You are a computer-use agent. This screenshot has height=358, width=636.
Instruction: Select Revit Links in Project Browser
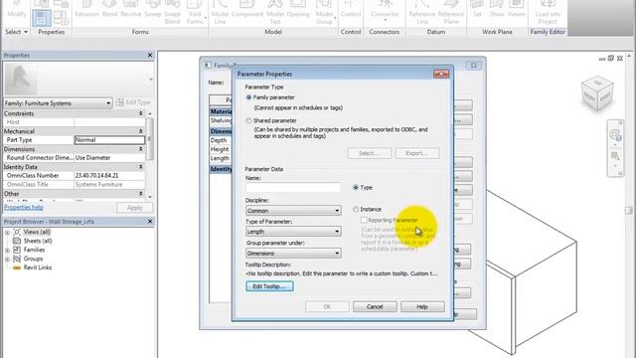tap(38, 268)
